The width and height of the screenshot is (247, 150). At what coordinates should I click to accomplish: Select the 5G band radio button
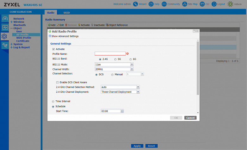point(115,59)
